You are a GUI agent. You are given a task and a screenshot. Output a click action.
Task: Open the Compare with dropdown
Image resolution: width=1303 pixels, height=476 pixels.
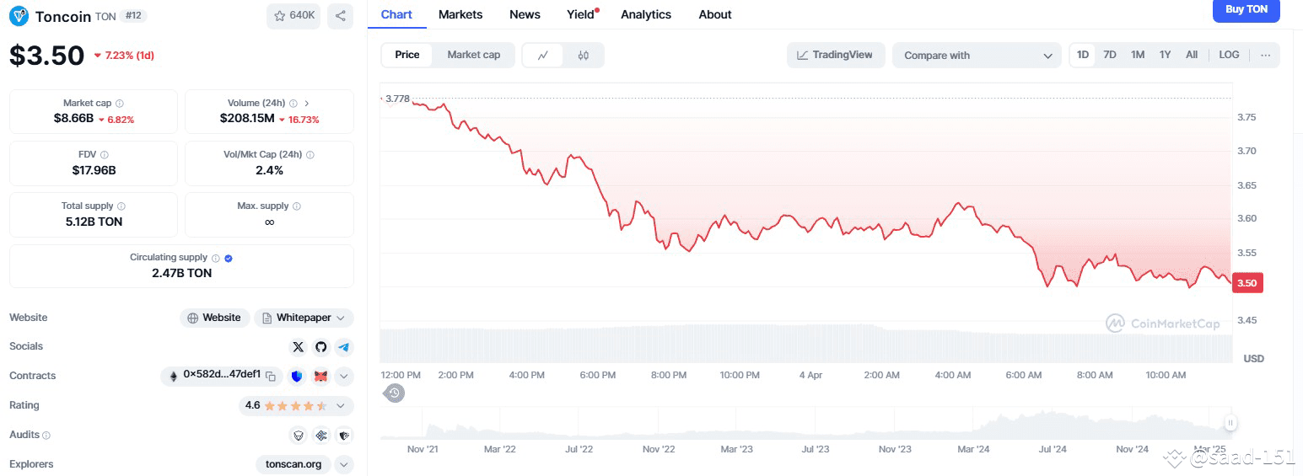click(x=977, y=56)
